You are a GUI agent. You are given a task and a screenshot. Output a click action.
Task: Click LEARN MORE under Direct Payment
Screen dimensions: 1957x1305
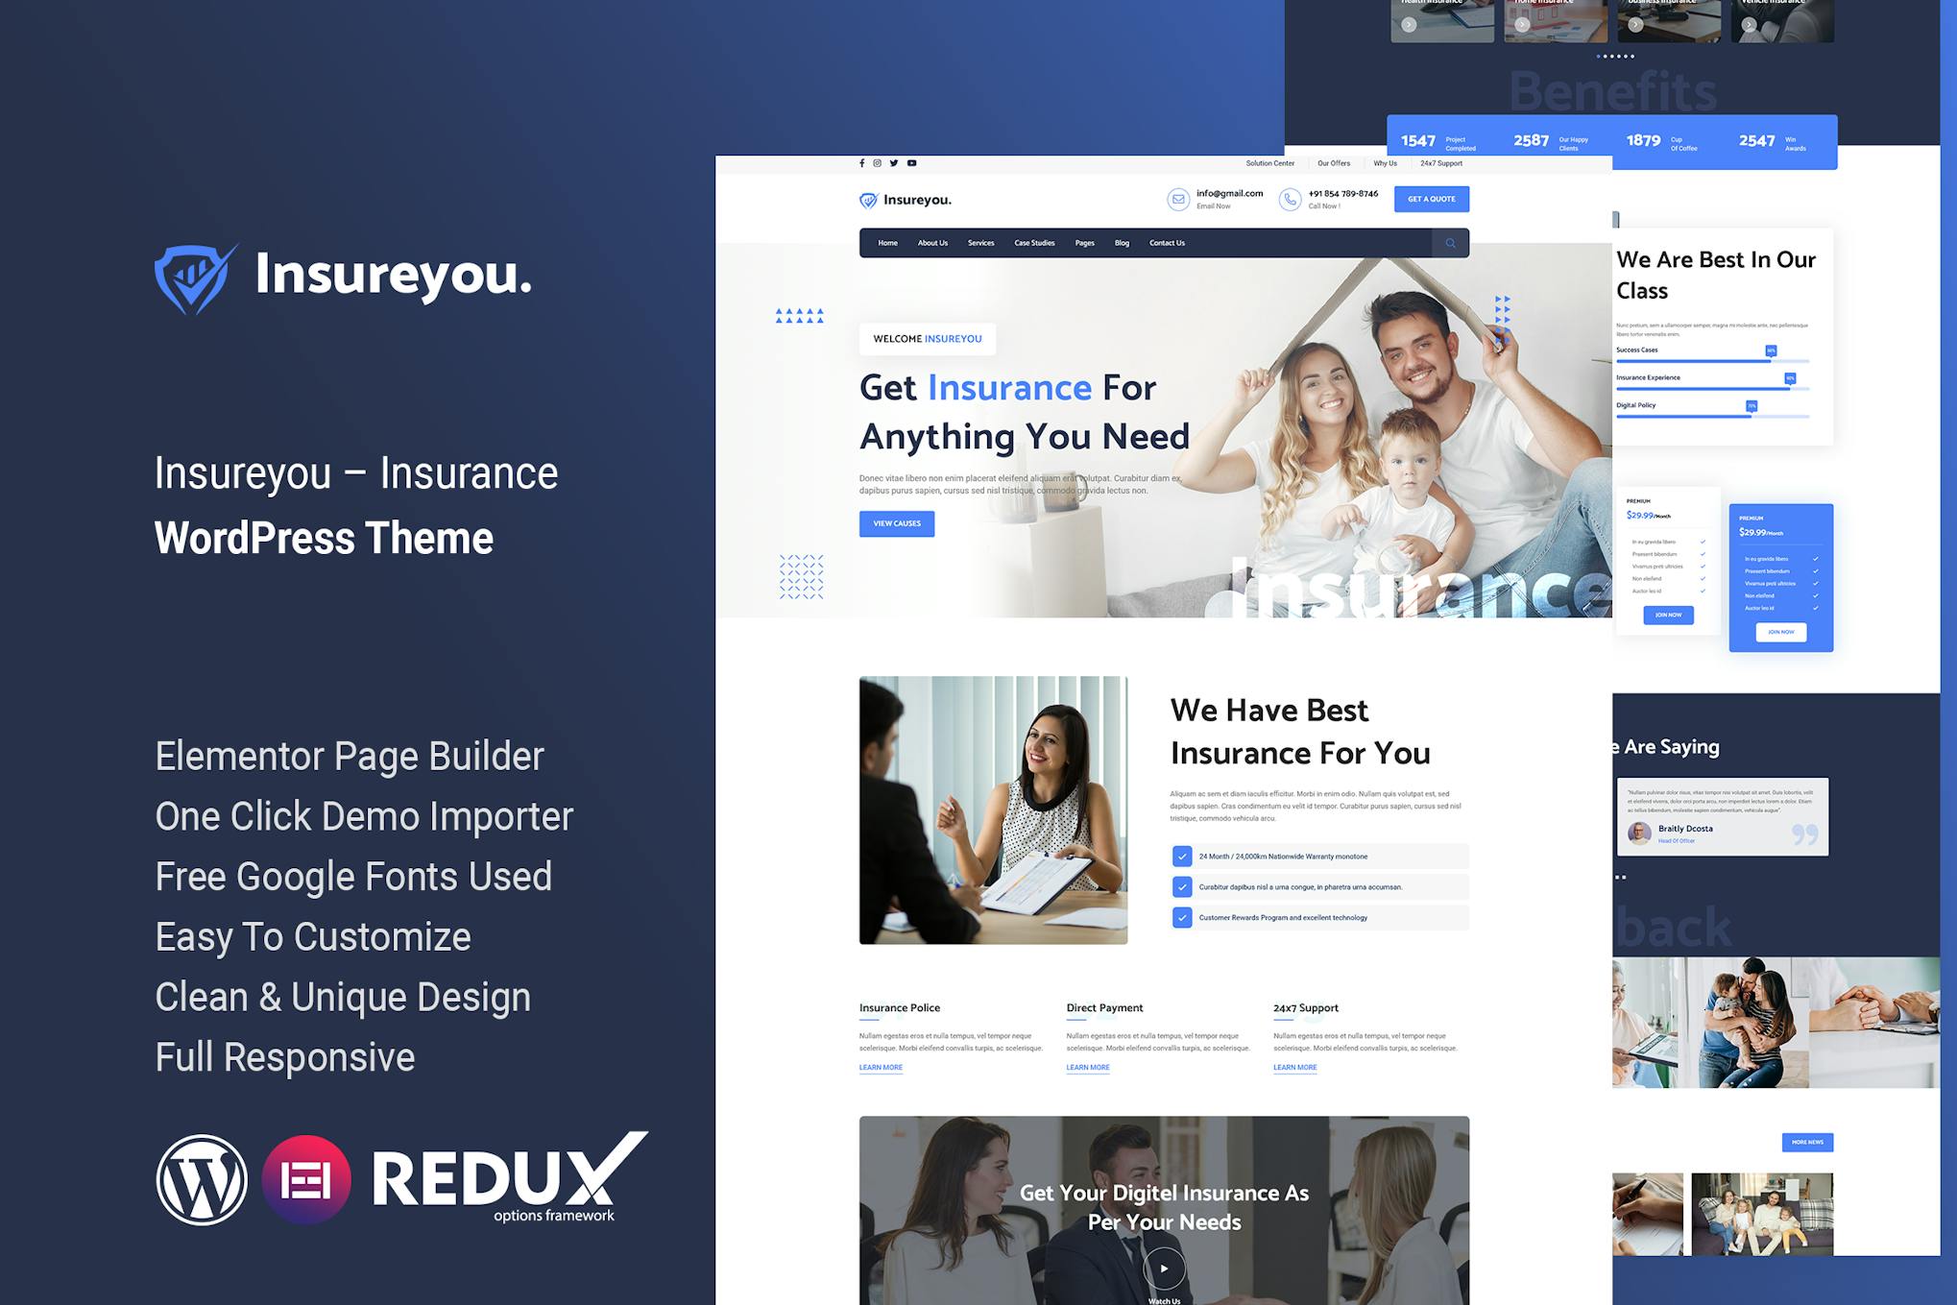point(1088,1068)
